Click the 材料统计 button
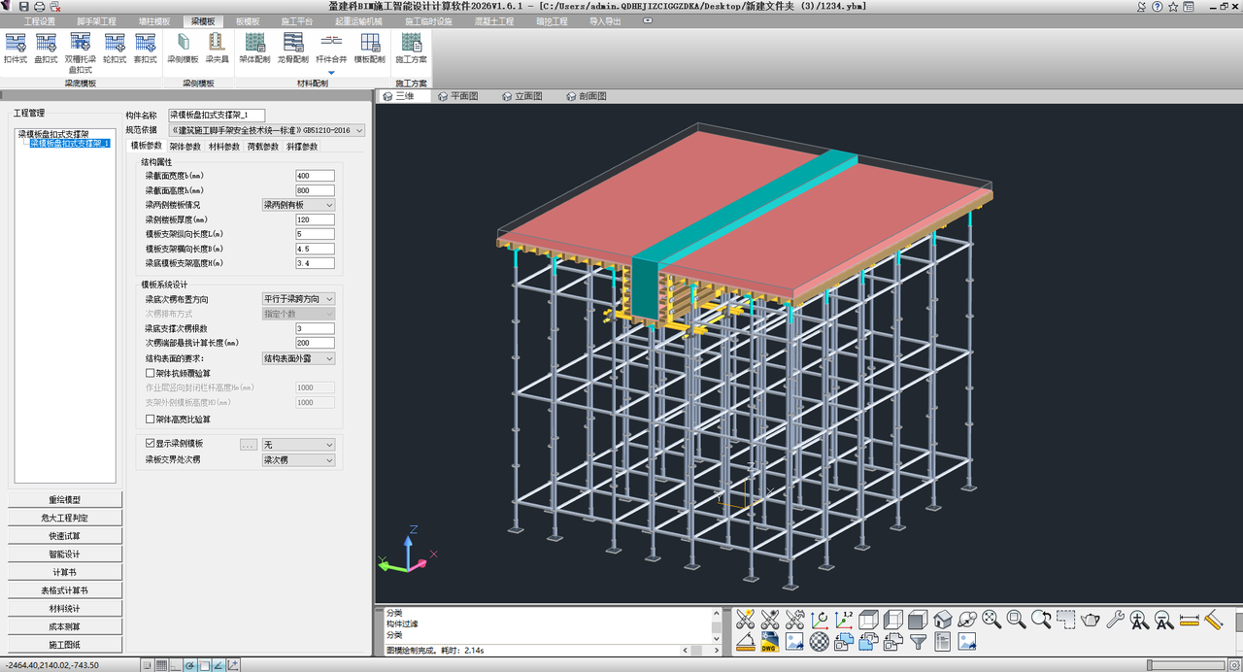Screen dimensions: 1243x672 [66, 608]
